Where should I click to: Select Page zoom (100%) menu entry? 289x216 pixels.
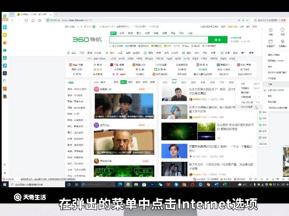(276, 60)
